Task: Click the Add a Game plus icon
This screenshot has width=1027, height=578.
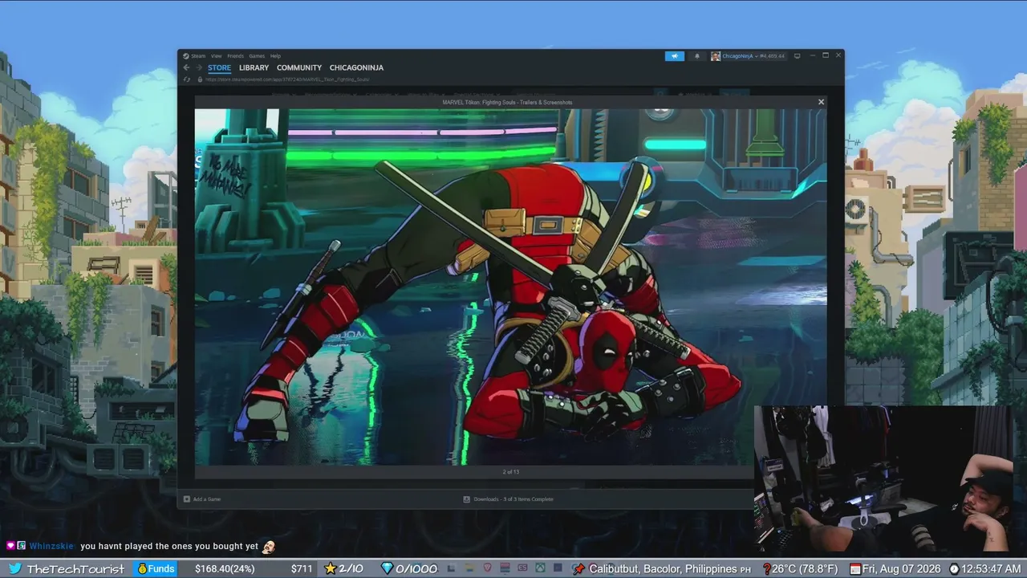Action: (187, 499)
